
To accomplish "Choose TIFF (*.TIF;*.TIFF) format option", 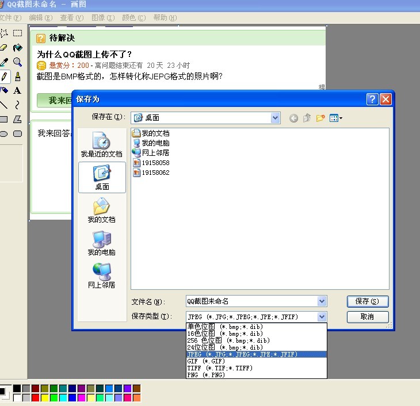I will (x=257, y=368).
